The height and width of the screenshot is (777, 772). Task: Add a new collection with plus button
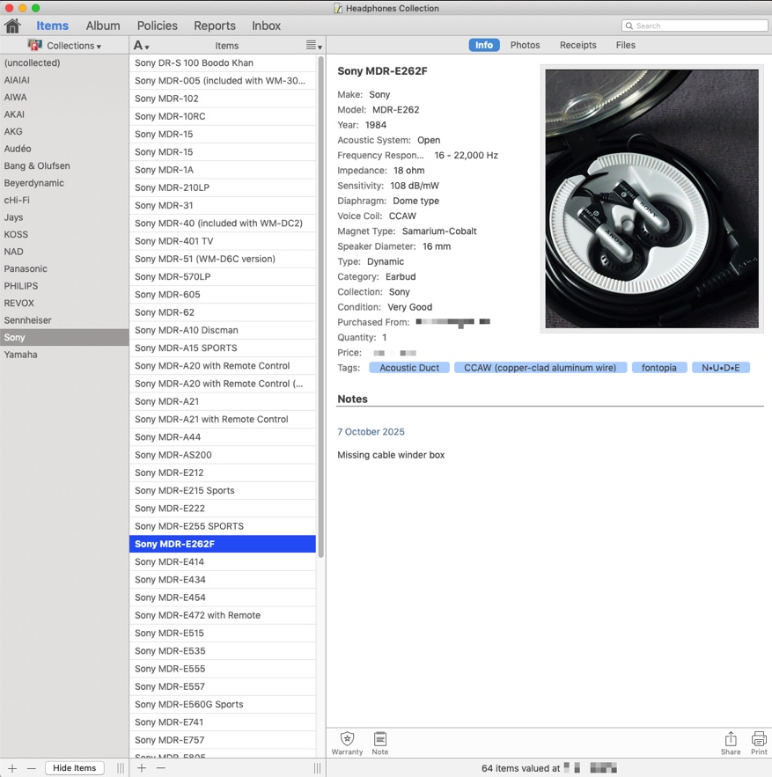click(12, 768)
